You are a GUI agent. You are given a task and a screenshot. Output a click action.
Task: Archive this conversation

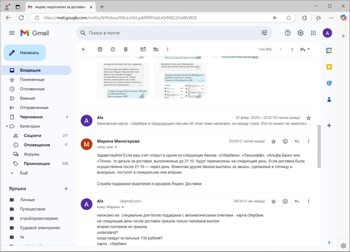tap(100, 49)
